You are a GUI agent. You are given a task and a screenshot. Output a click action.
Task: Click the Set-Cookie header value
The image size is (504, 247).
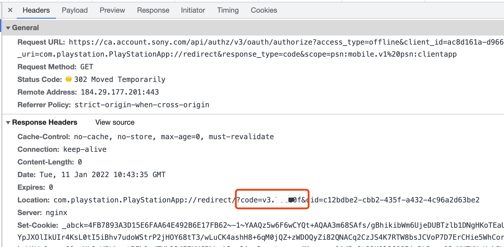pos(271,225)
